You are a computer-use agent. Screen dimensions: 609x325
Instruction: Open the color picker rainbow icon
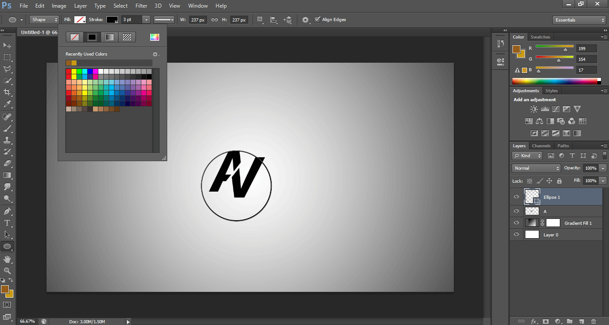click(155, 37)
